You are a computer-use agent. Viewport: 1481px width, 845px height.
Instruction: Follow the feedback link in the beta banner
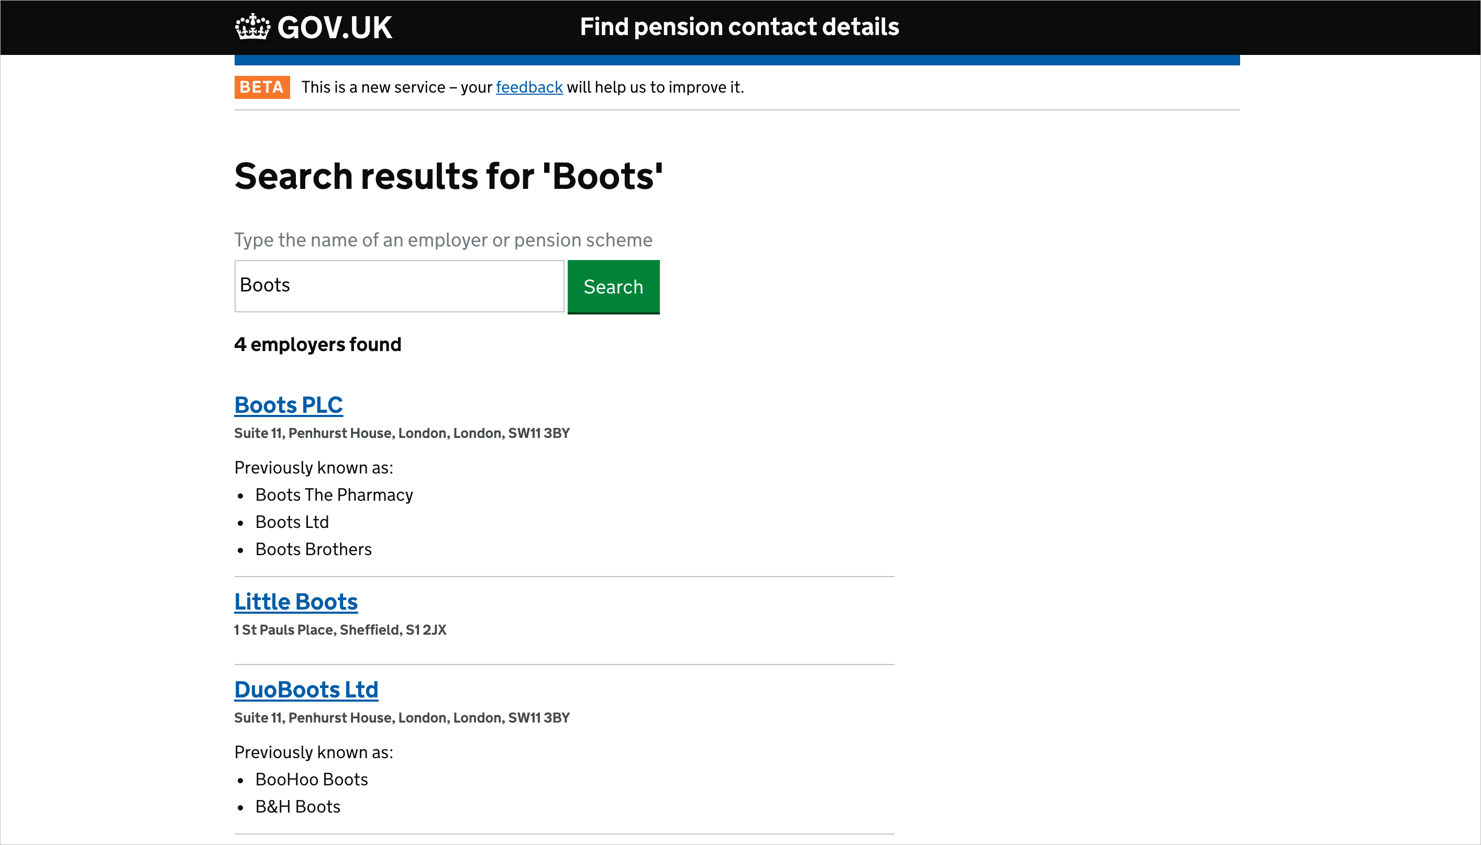pos(528,87)
